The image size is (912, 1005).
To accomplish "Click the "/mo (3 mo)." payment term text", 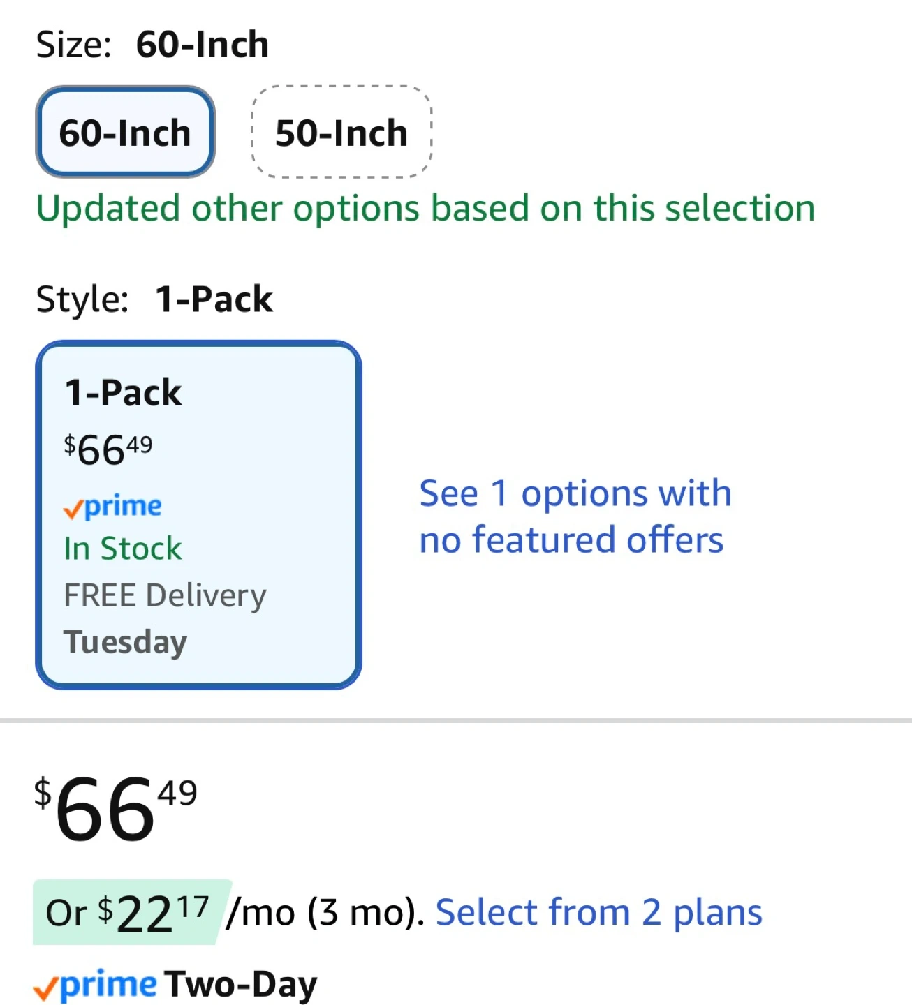I will [325, 912].
